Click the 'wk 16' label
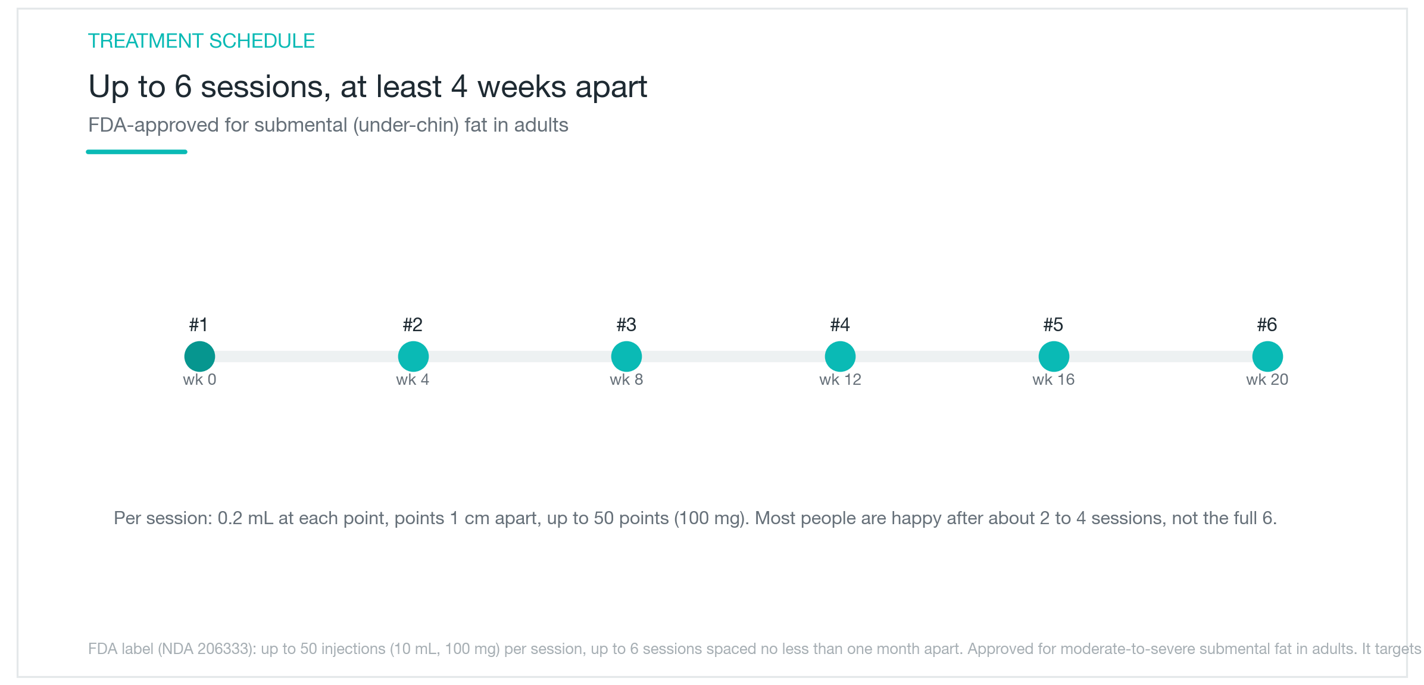The image size is (1424, 685). tap(1053, 379)
